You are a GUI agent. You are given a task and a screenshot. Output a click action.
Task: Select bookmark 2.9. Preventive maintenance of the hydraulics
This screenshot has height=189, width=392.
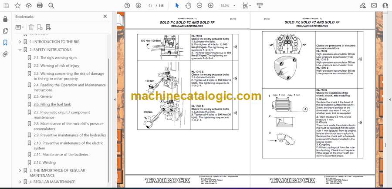pyautogui.click(x=70, y=135)
